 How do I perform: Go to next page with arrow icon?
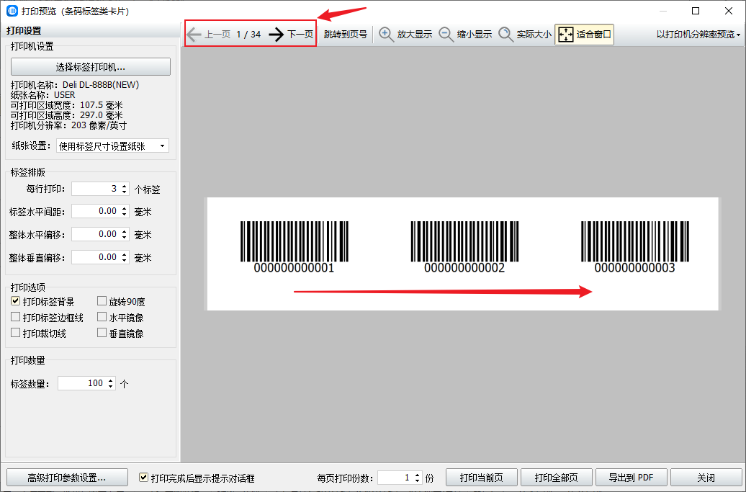[x=276, y=35]
